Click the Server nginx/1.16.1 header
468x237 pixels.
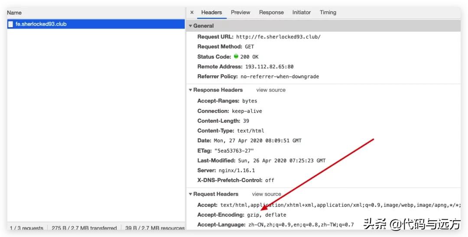tap(226, 170)
